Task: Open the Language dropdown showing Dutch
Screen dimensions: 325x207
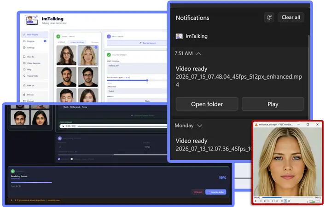Action: [137, 91]
